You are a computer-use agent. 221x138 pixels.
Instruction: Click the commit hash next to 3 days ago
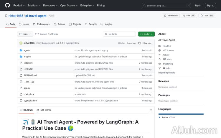click(x=121, y=43)
